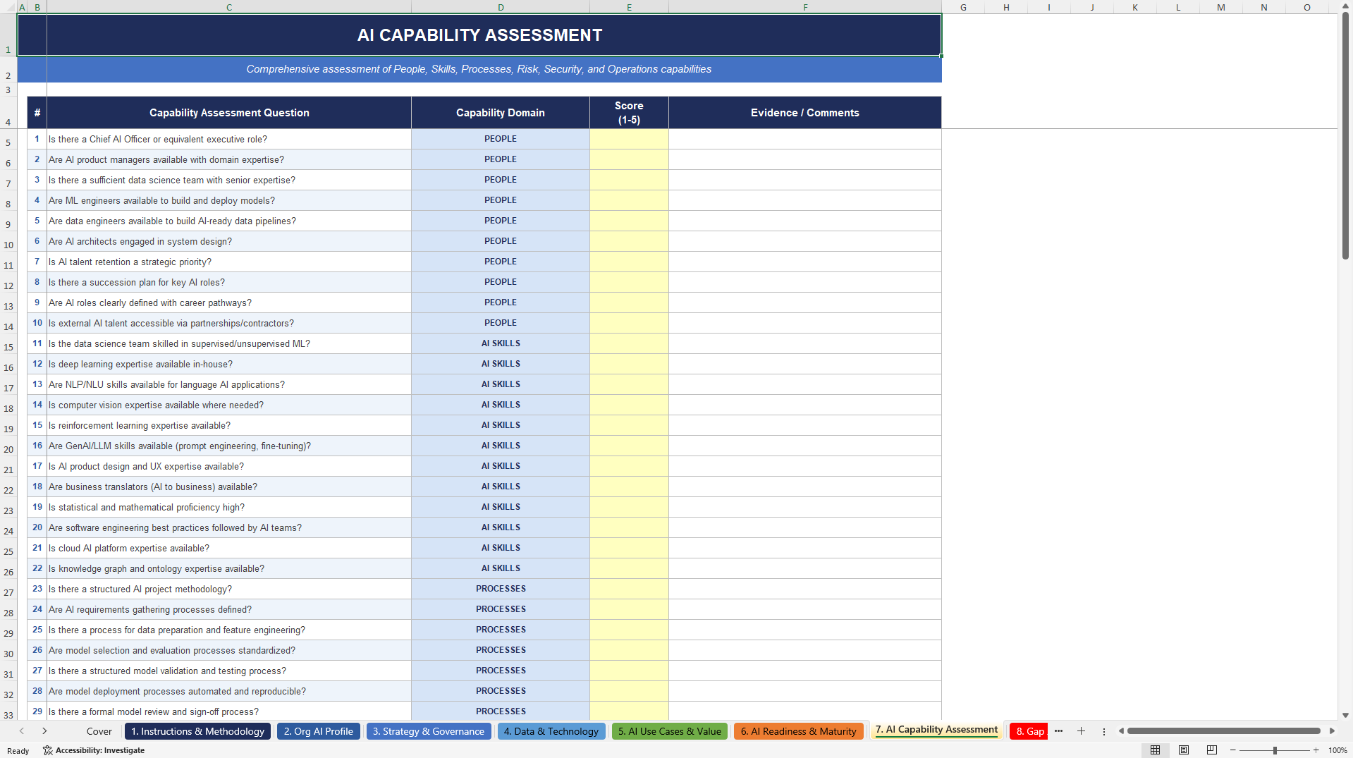Open Accessibility: Investigate status item

94,750
